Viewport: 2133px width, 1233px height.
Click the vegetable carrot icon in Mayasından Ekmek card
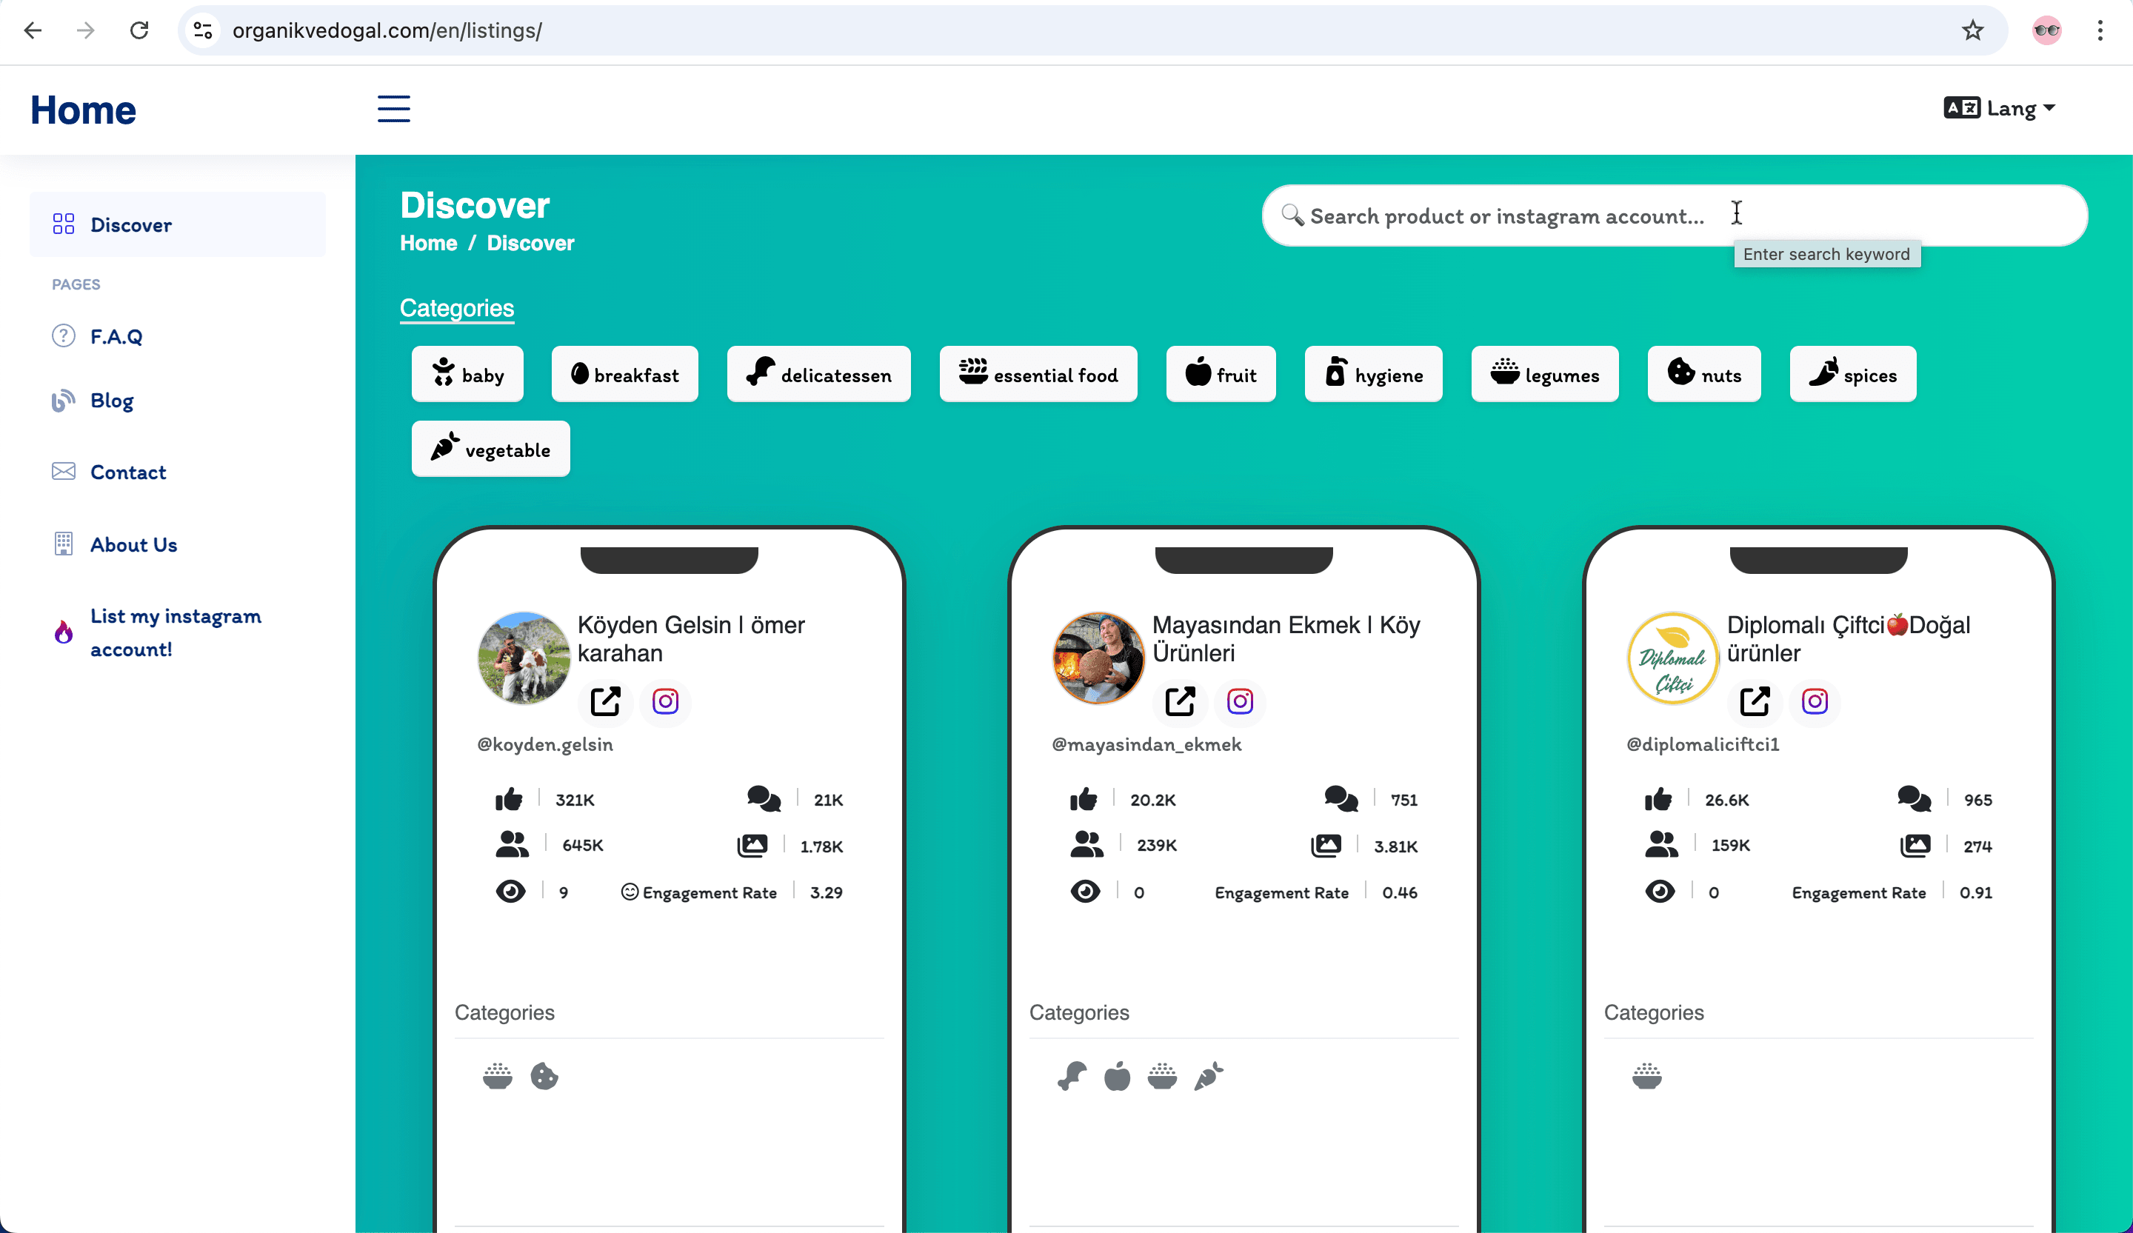[x=1209, y=1077]
